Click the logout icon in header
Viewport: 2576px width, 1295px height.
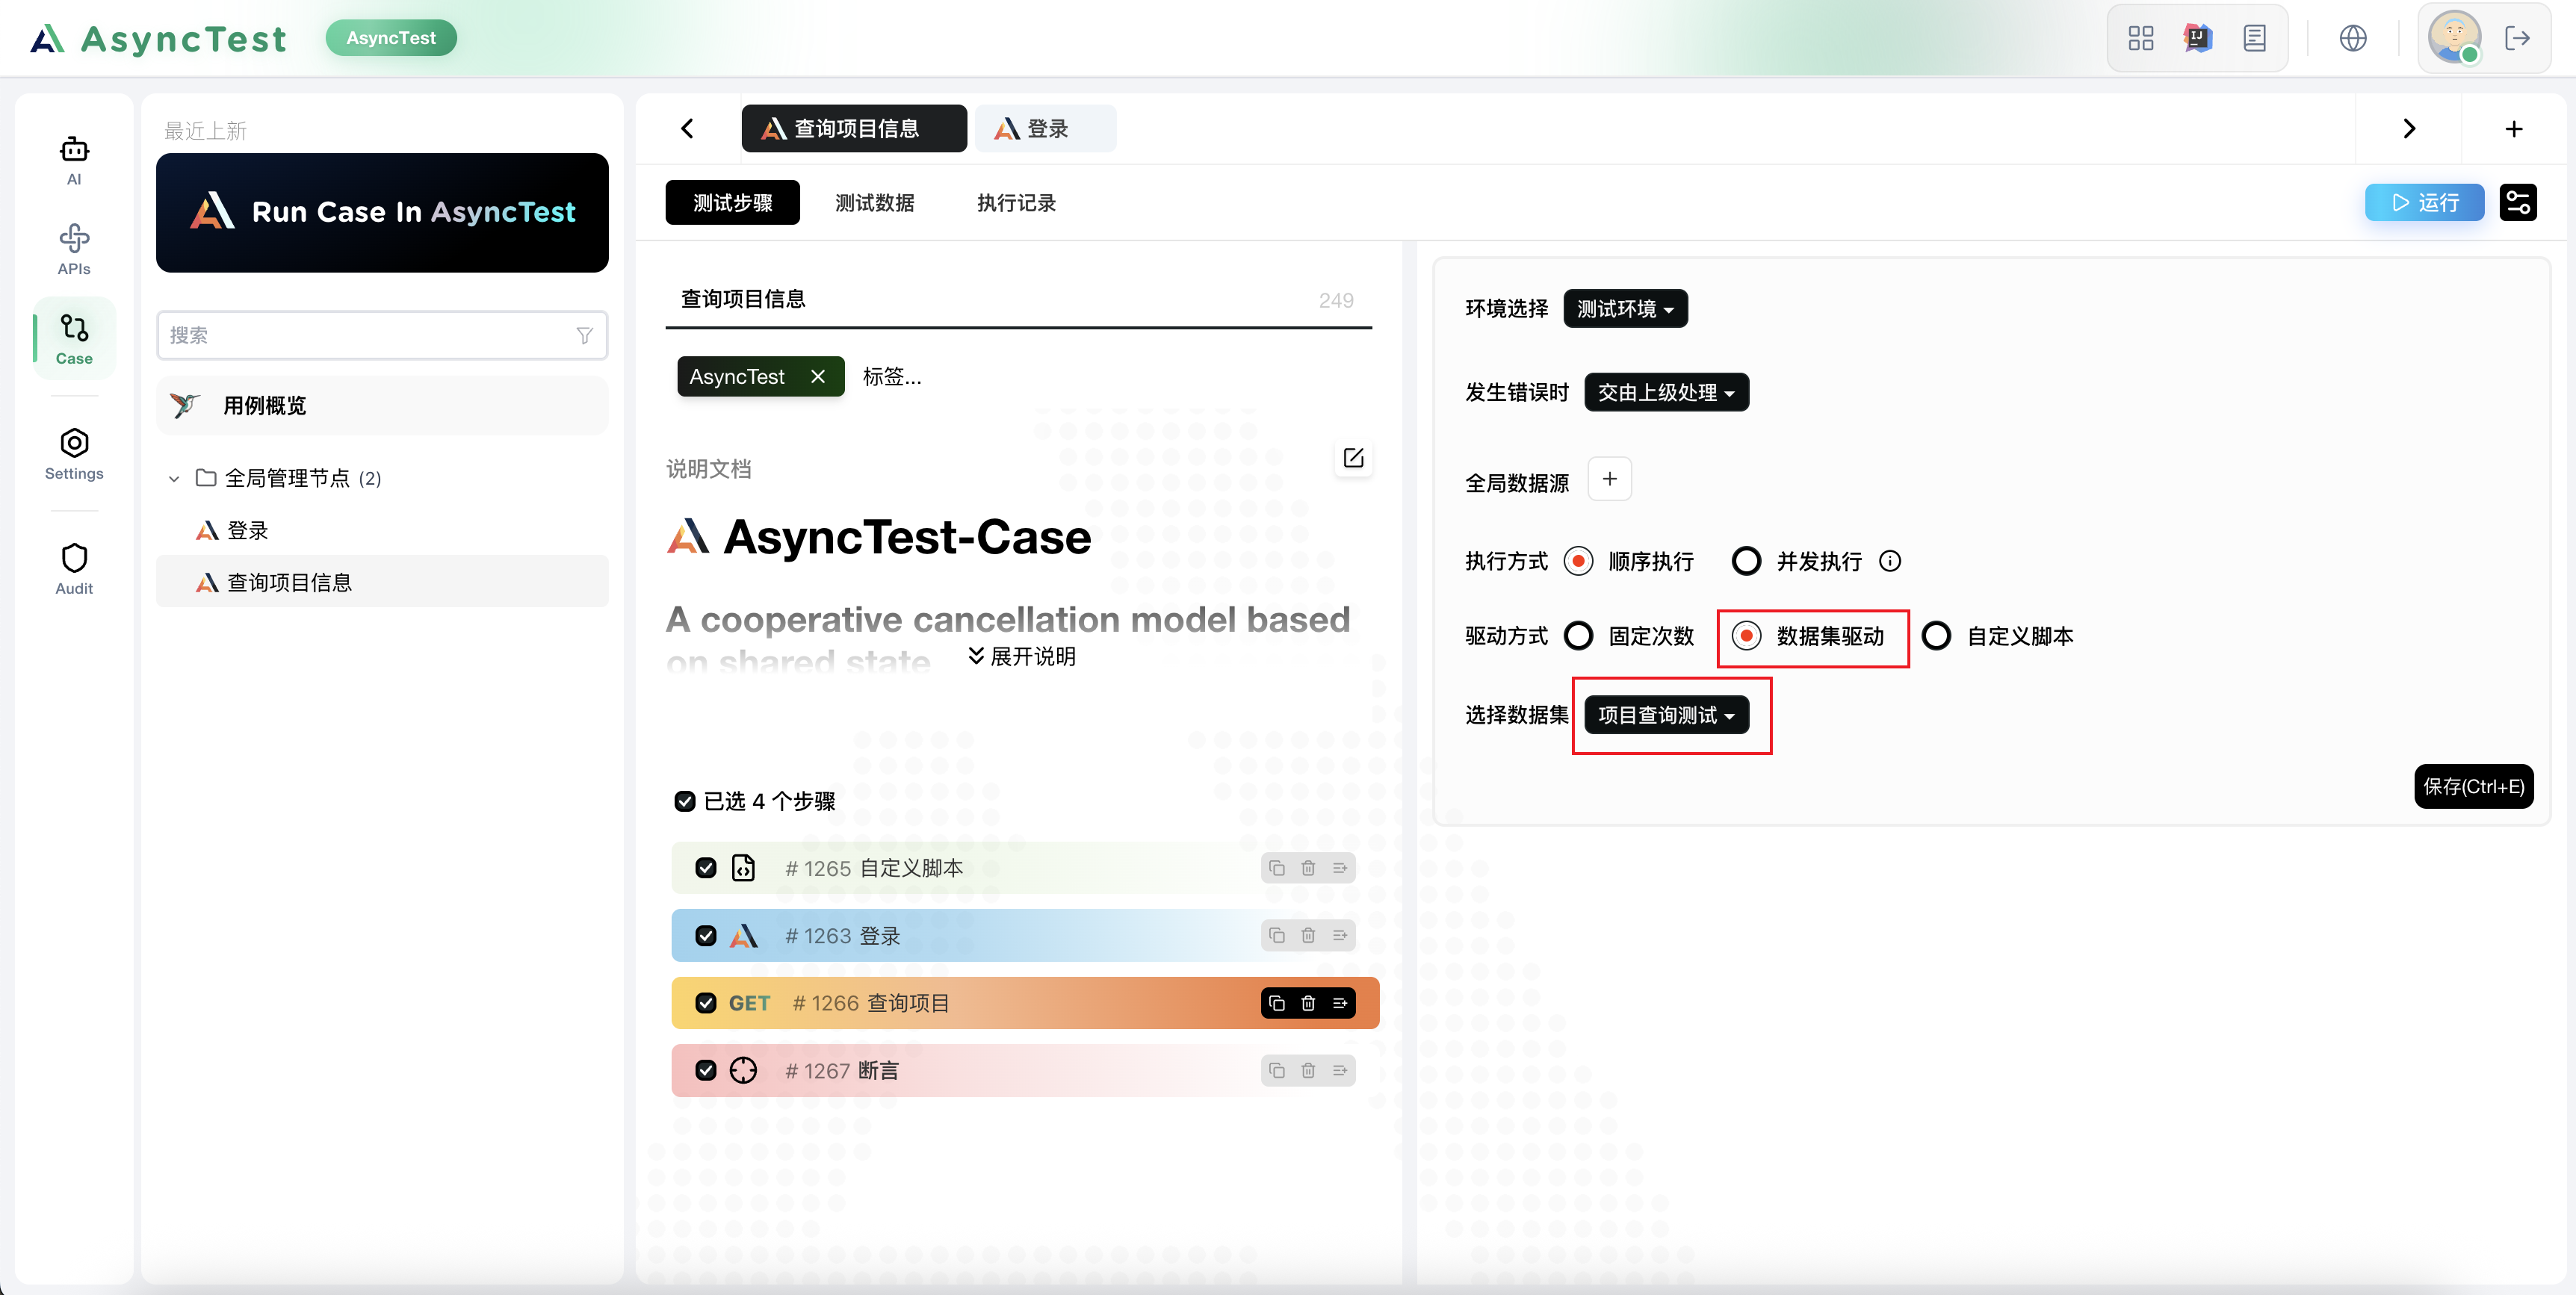pyautogui.click(x=2517, y=38)
